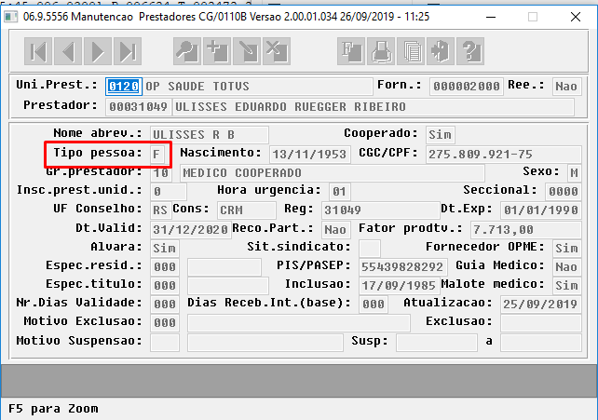Image resolution: width=598 pixels, height=420 pixels.
Task: Go to first record toolbar icon
Action: 38,51
